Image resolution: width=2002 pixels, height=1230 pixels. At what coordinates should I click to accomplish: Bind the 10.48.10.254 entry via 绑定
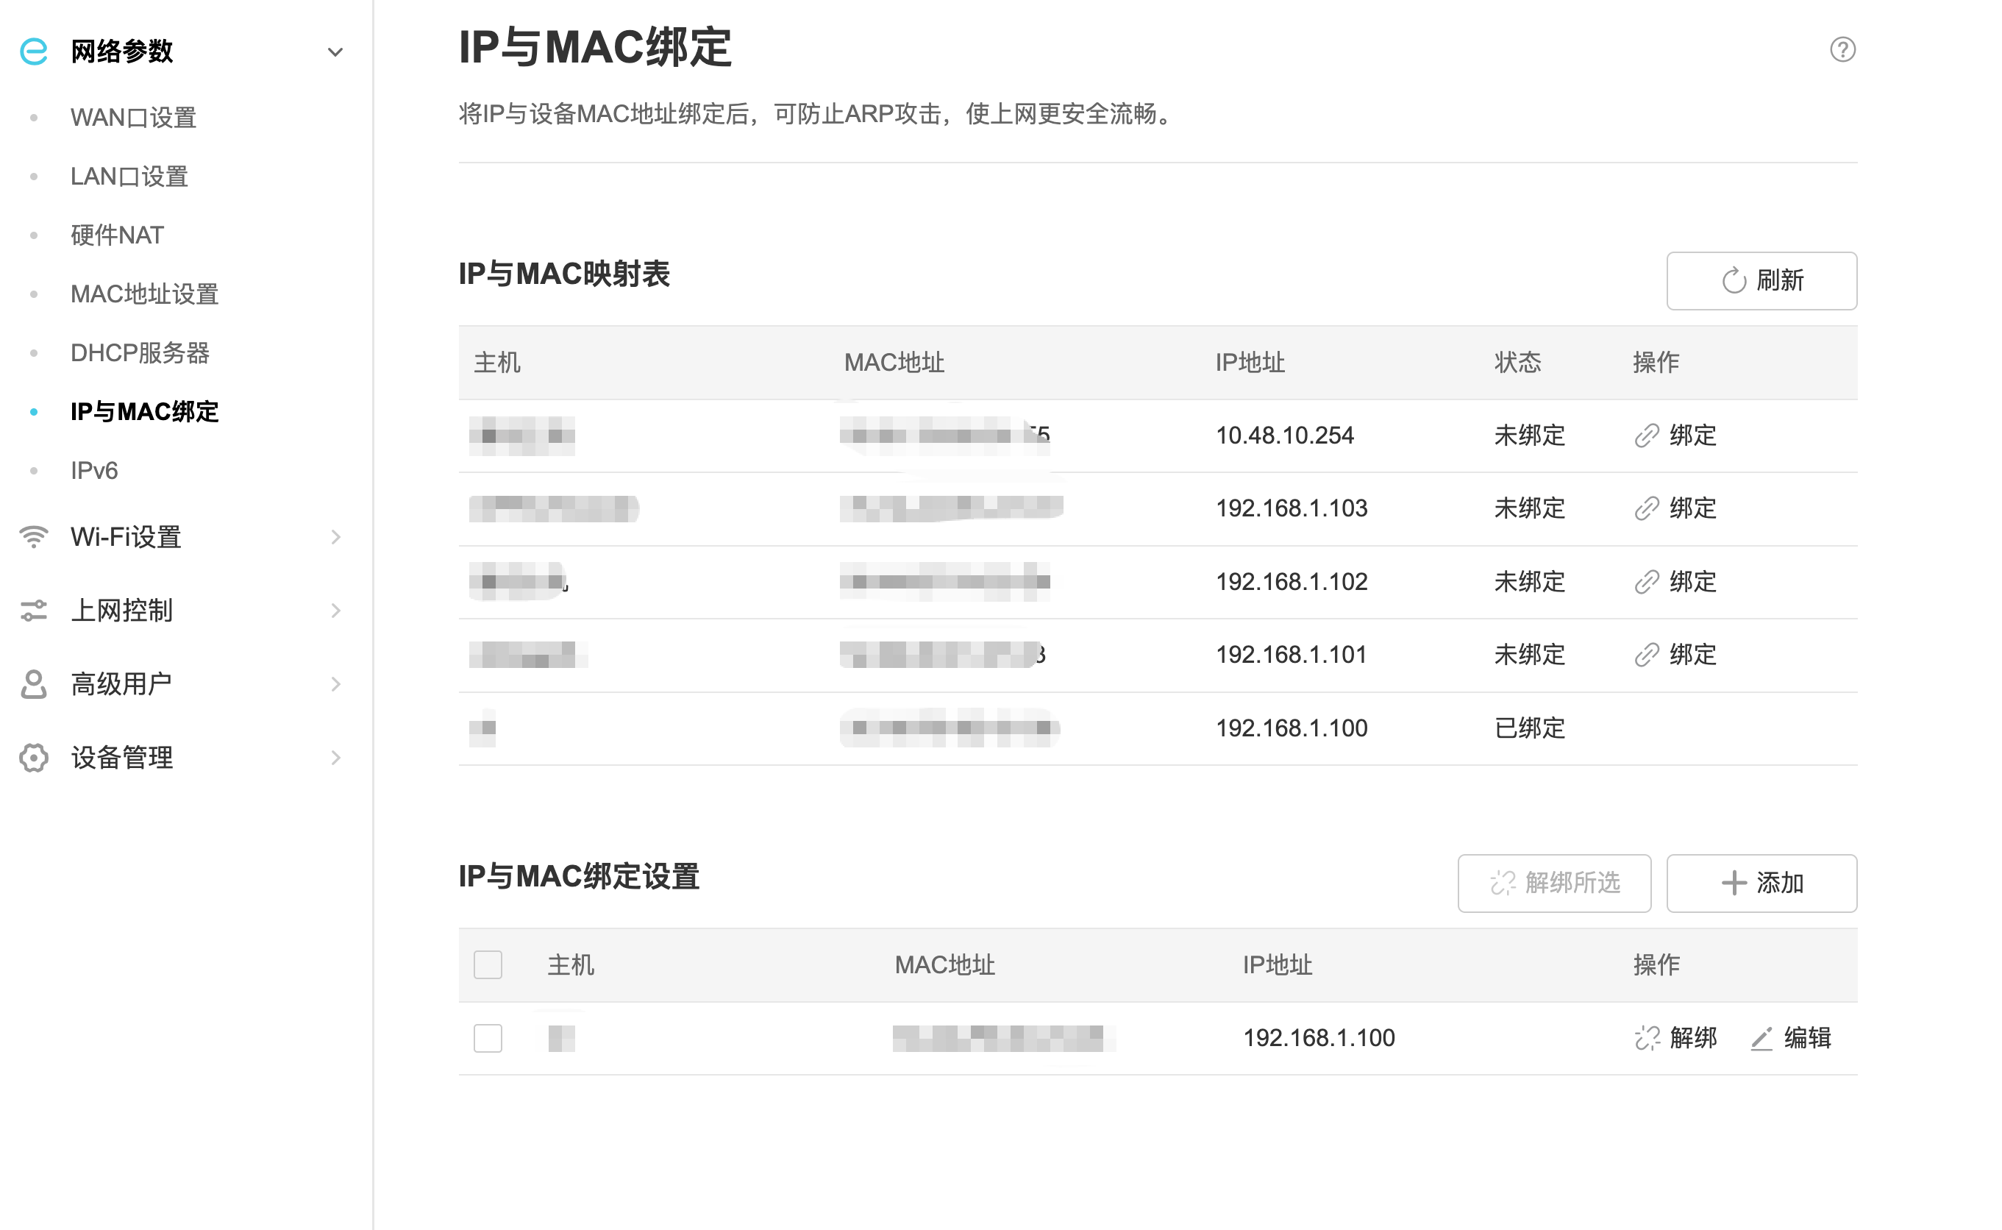[x=1693, y=436]
